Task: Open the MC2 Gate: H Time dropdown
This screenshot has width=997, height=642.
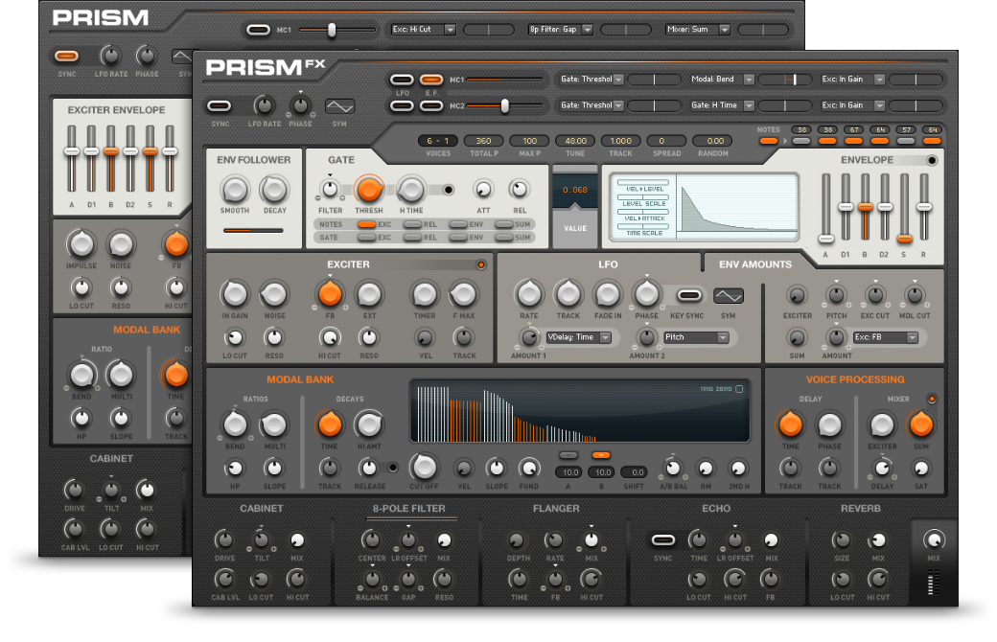Action: click(722, 105)
